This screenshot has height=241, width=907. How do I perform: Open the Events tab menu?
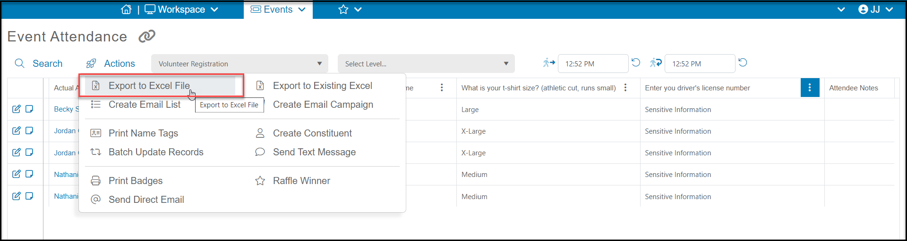pos(278,9)
